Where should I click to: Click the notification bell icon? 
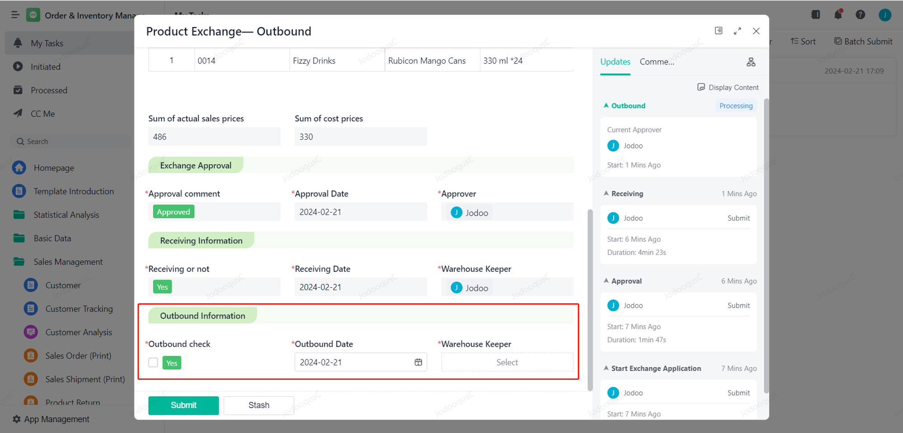(x=838, y=15)
